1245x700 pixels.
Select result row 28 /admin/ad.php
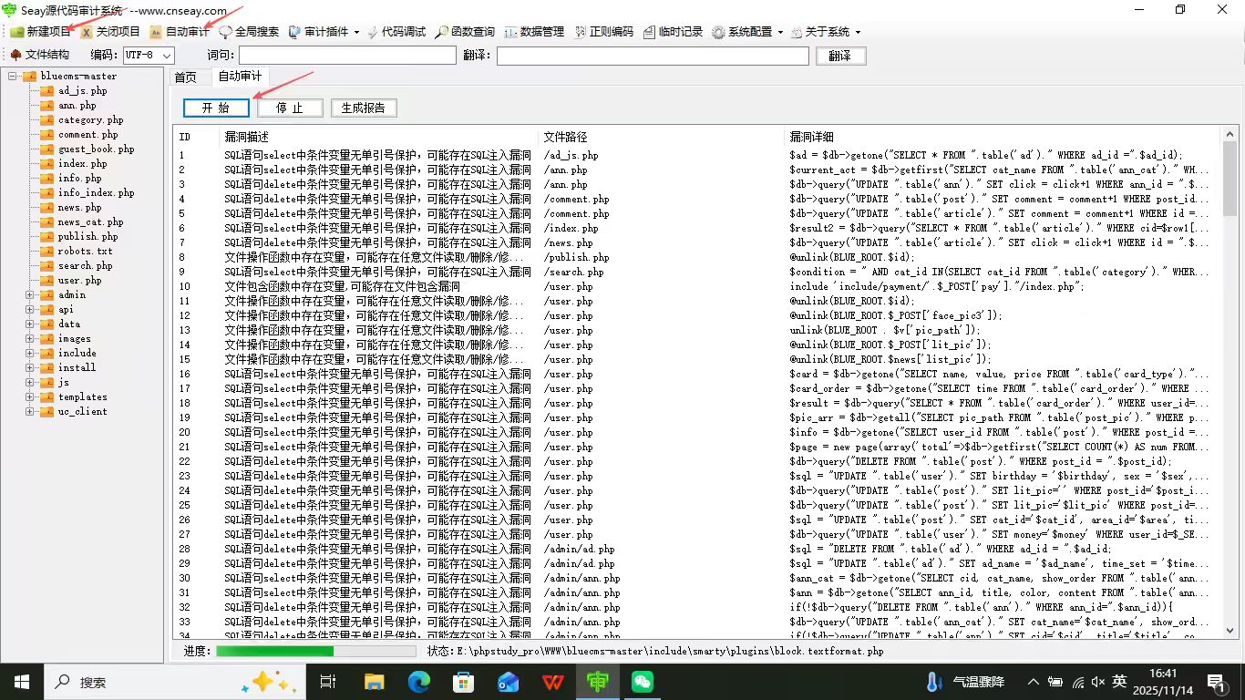(695, 549)
